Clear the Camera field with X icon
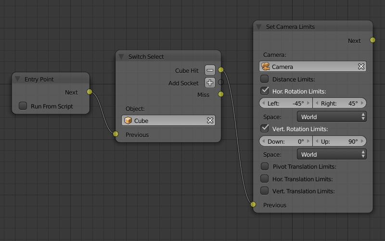385x241 pixels. (361, 67)
